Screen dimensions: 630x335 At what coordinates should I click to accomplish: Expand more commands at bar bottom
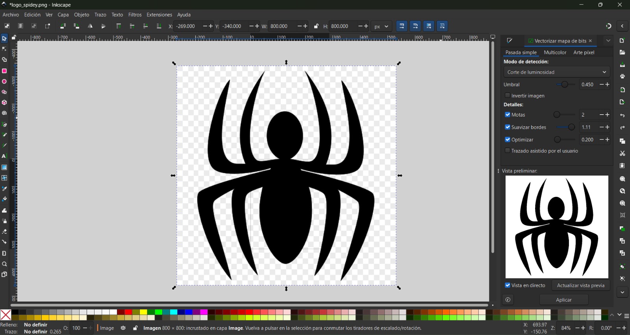point(623,292)
